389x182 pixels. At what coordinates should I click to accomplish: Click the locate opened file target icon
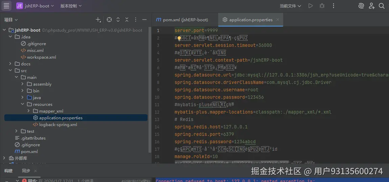pyautogui.click(x=109, y=20)
